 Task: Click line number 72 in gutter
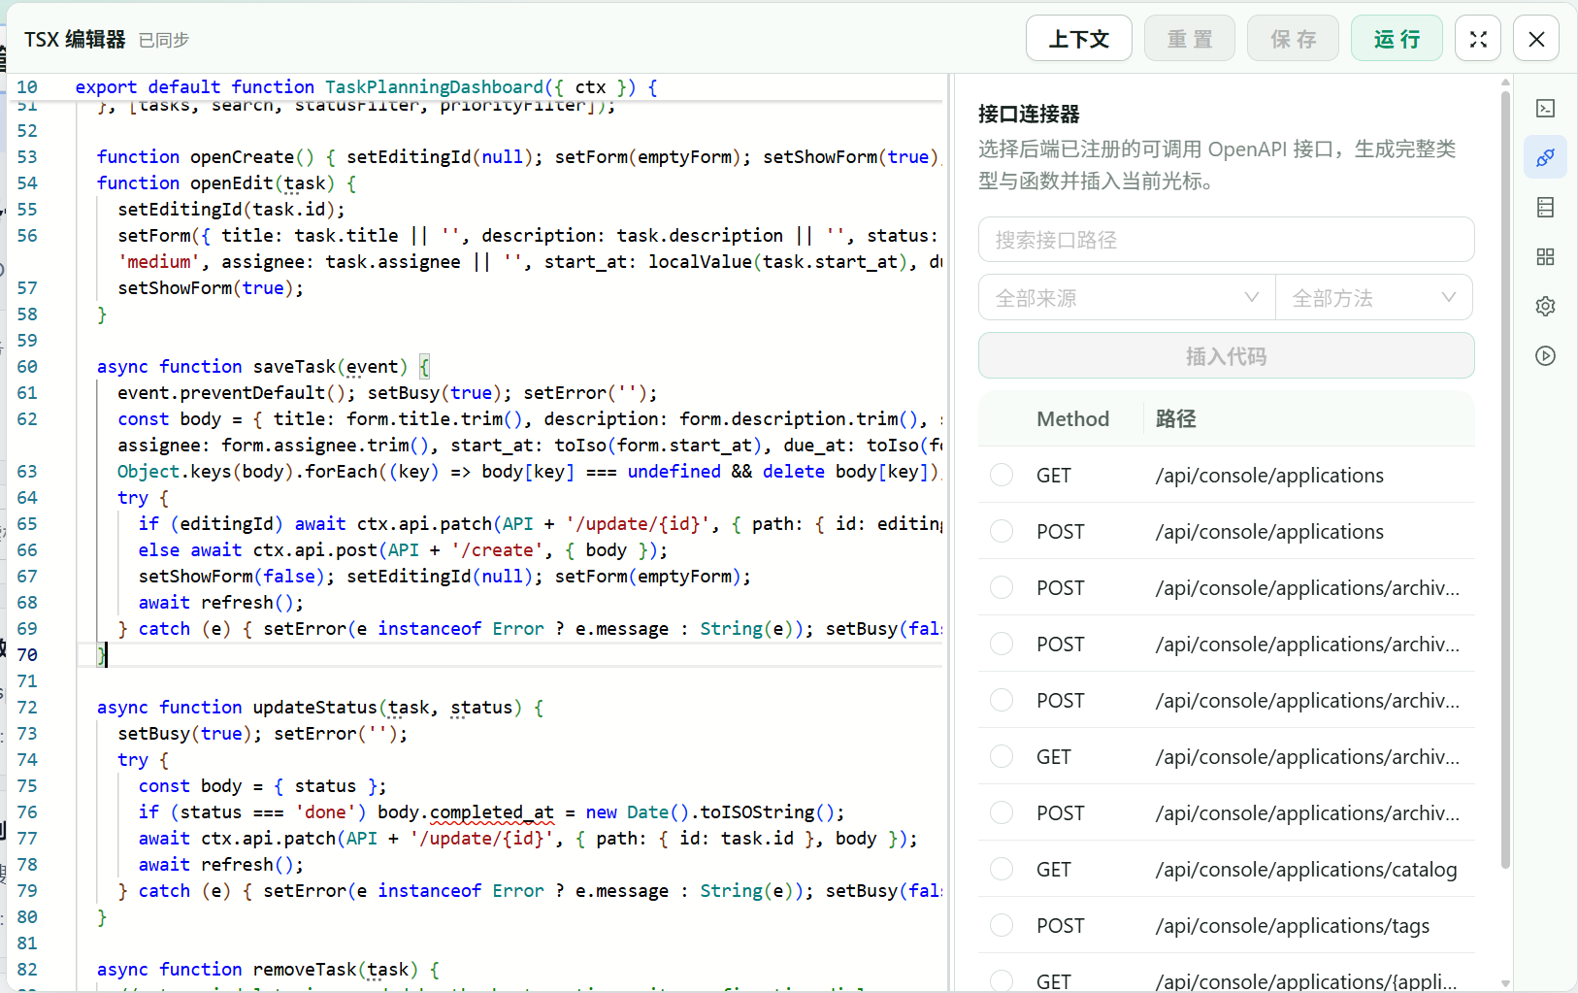click(x=27, y=708)
